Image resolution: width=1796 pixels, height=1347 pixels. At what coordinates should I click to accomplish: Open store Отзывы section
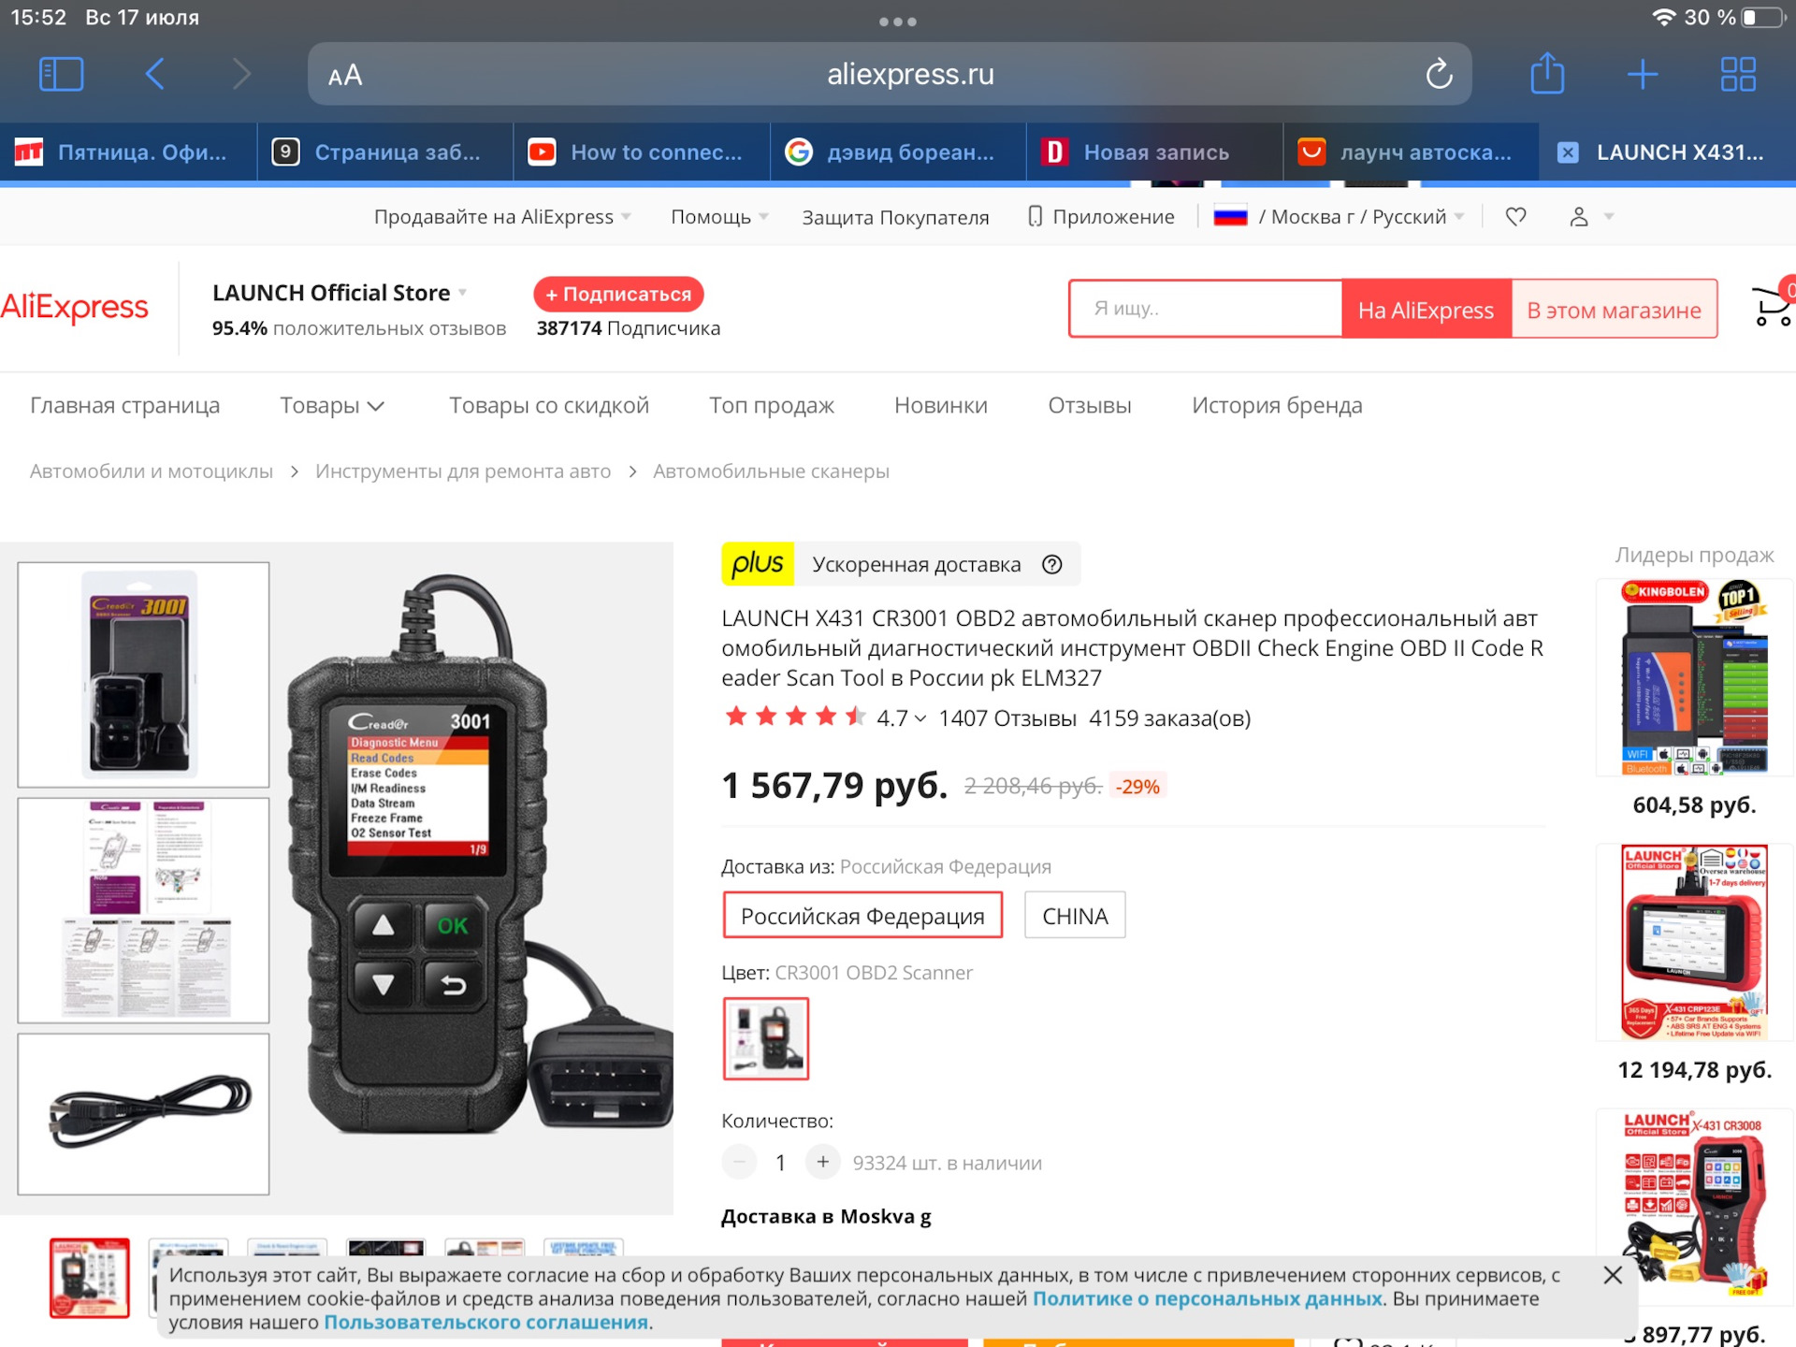point(1089,405)
